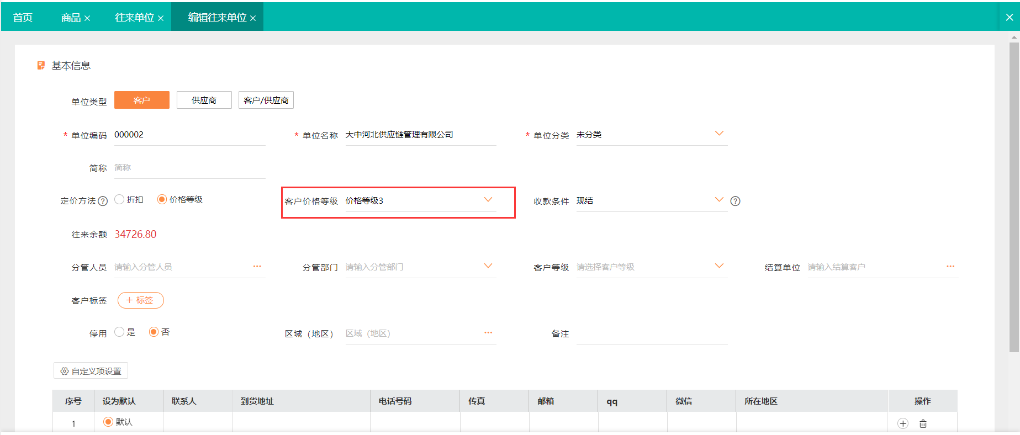Expand the 单位分类 dropdown
This screenshot has height=435, width=1020.
pyautogui.click(x=719, y=134)
